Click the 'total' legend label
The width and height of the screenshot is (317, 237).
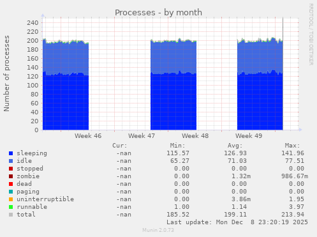[26, 215]
